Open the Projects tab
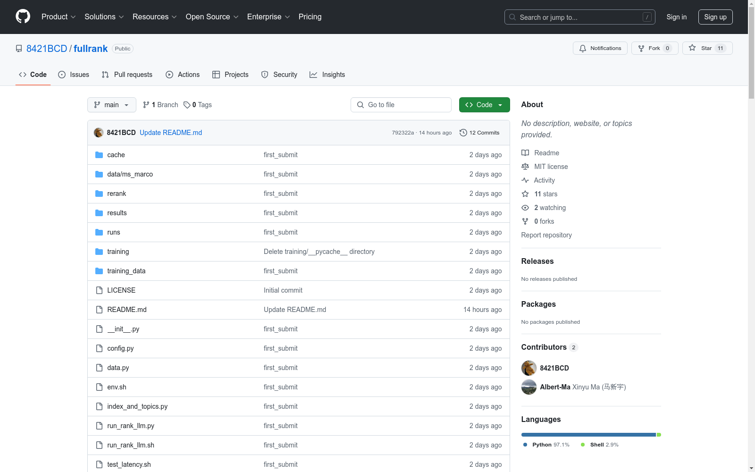 click(x=230, y=75)
